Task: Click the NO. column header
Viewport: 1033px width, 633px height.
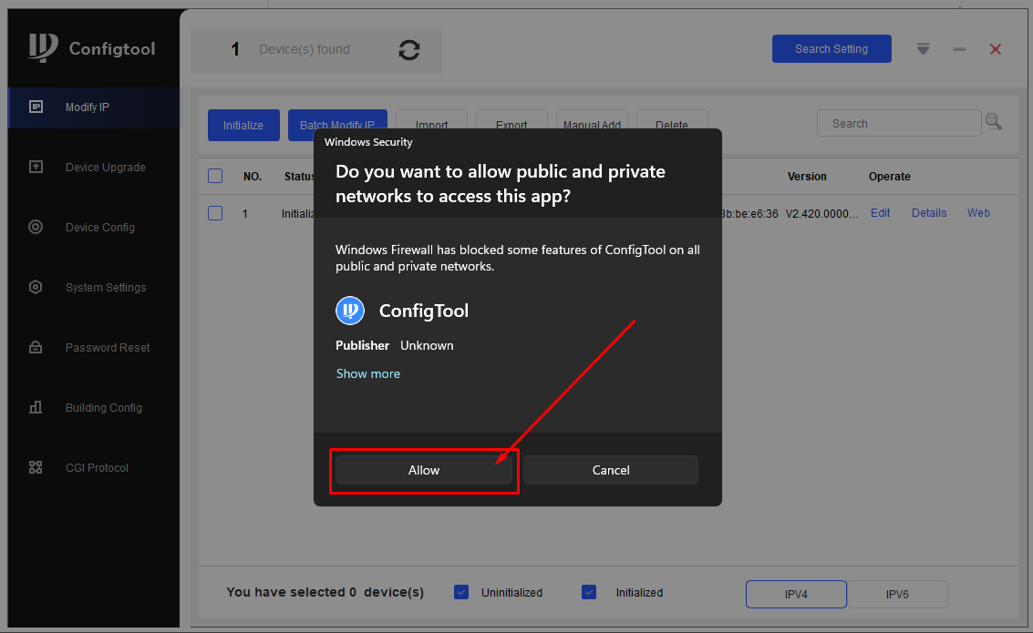Action: point(253,177)
